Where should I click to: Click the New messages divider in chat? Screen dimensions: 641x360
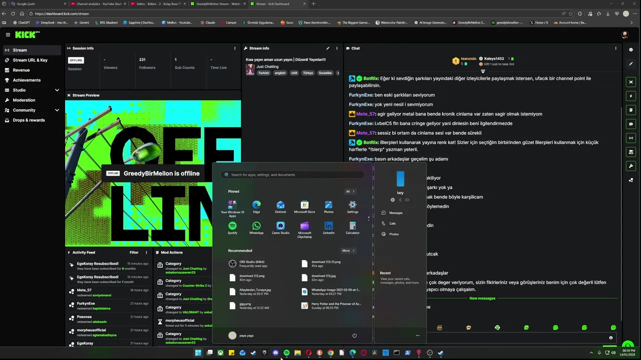tap(482, 298)
